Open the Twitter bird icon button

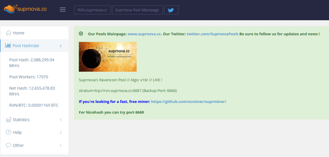(x=171, y=10)
